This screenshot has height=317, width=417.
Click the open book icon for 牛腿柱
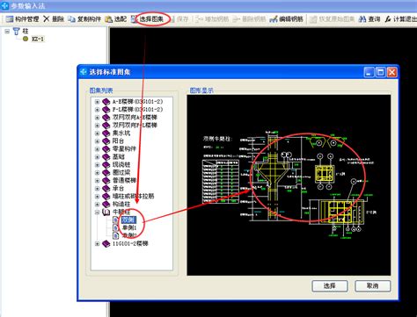(x=106, y=213)
